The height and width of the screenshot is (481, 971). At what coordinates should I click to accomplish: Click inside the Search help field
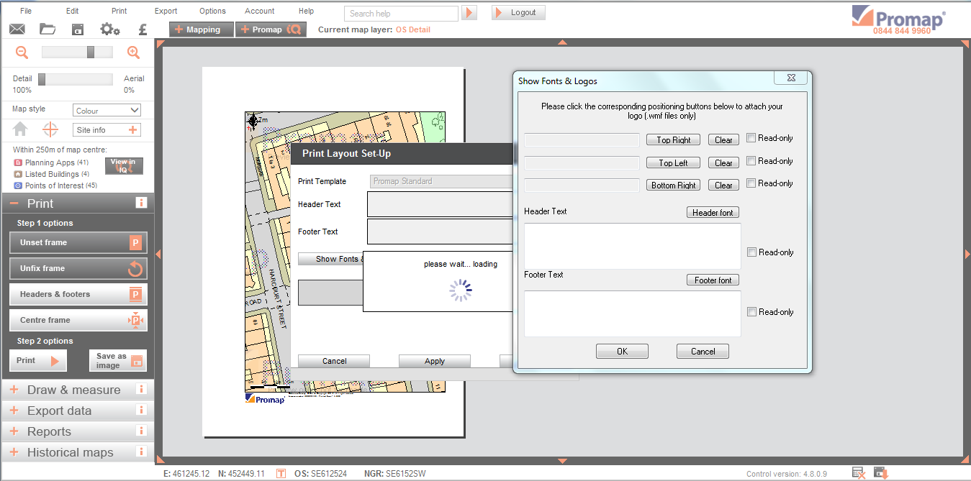coord(400,13)
